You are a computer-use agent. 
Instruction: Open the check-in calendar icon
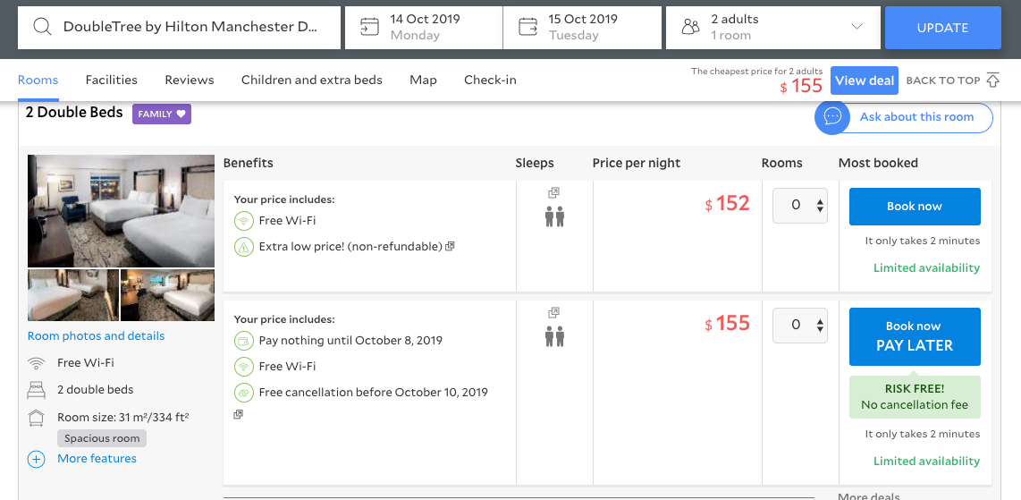[x=369, y=27]
